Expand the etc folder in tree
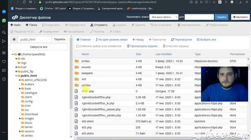251x140 pixels. (16, 59)
